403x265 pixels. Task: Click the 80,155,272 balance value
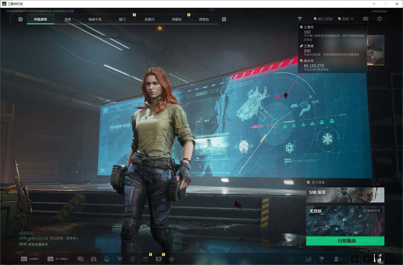click(x=314, y=65)
